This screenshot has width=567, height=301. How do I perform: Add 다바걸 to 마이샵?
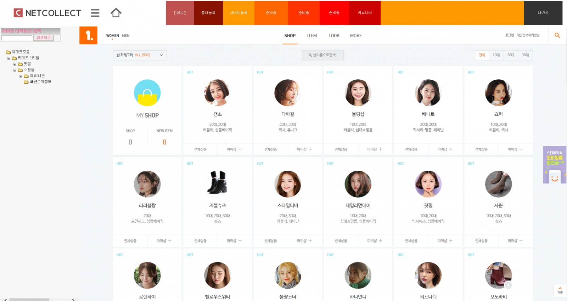tap(304, 149)
